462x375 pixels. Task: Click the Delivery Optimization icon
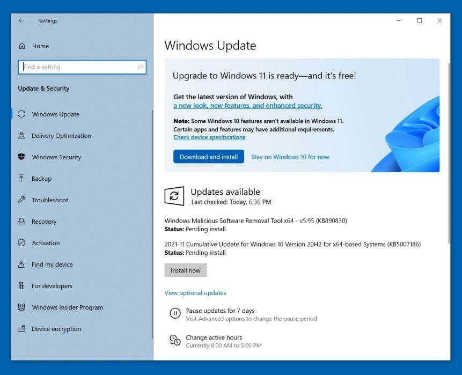pos(21,136)
